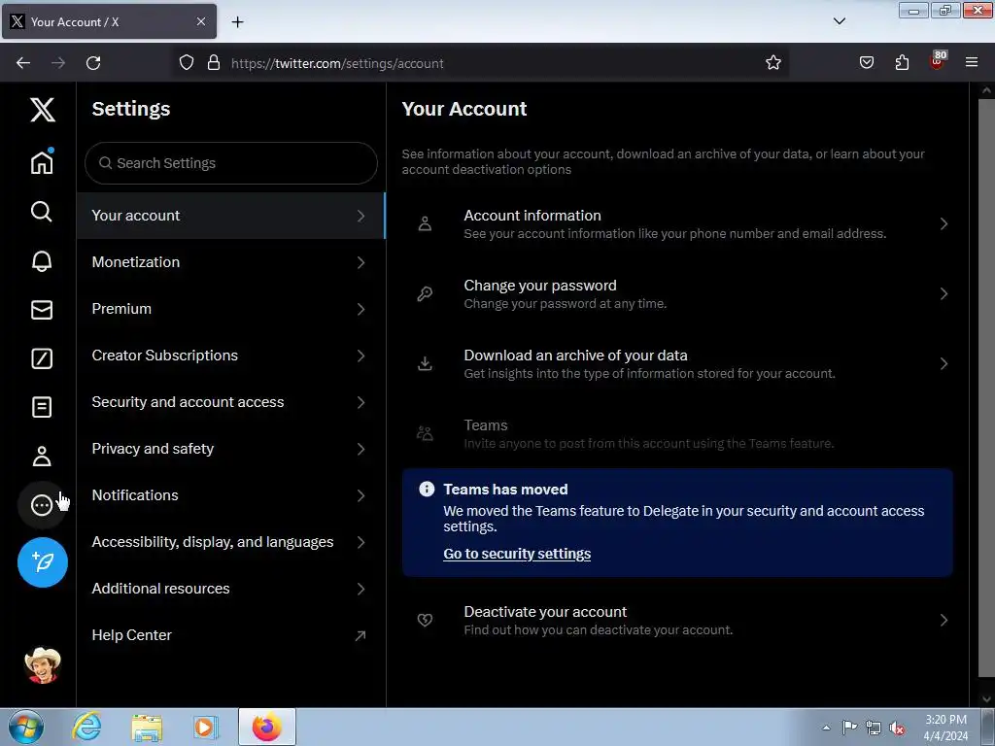This screenshot has width=995, height=746.
Task: Click chevron beside Premium
Action: click(x=360, y=309)
